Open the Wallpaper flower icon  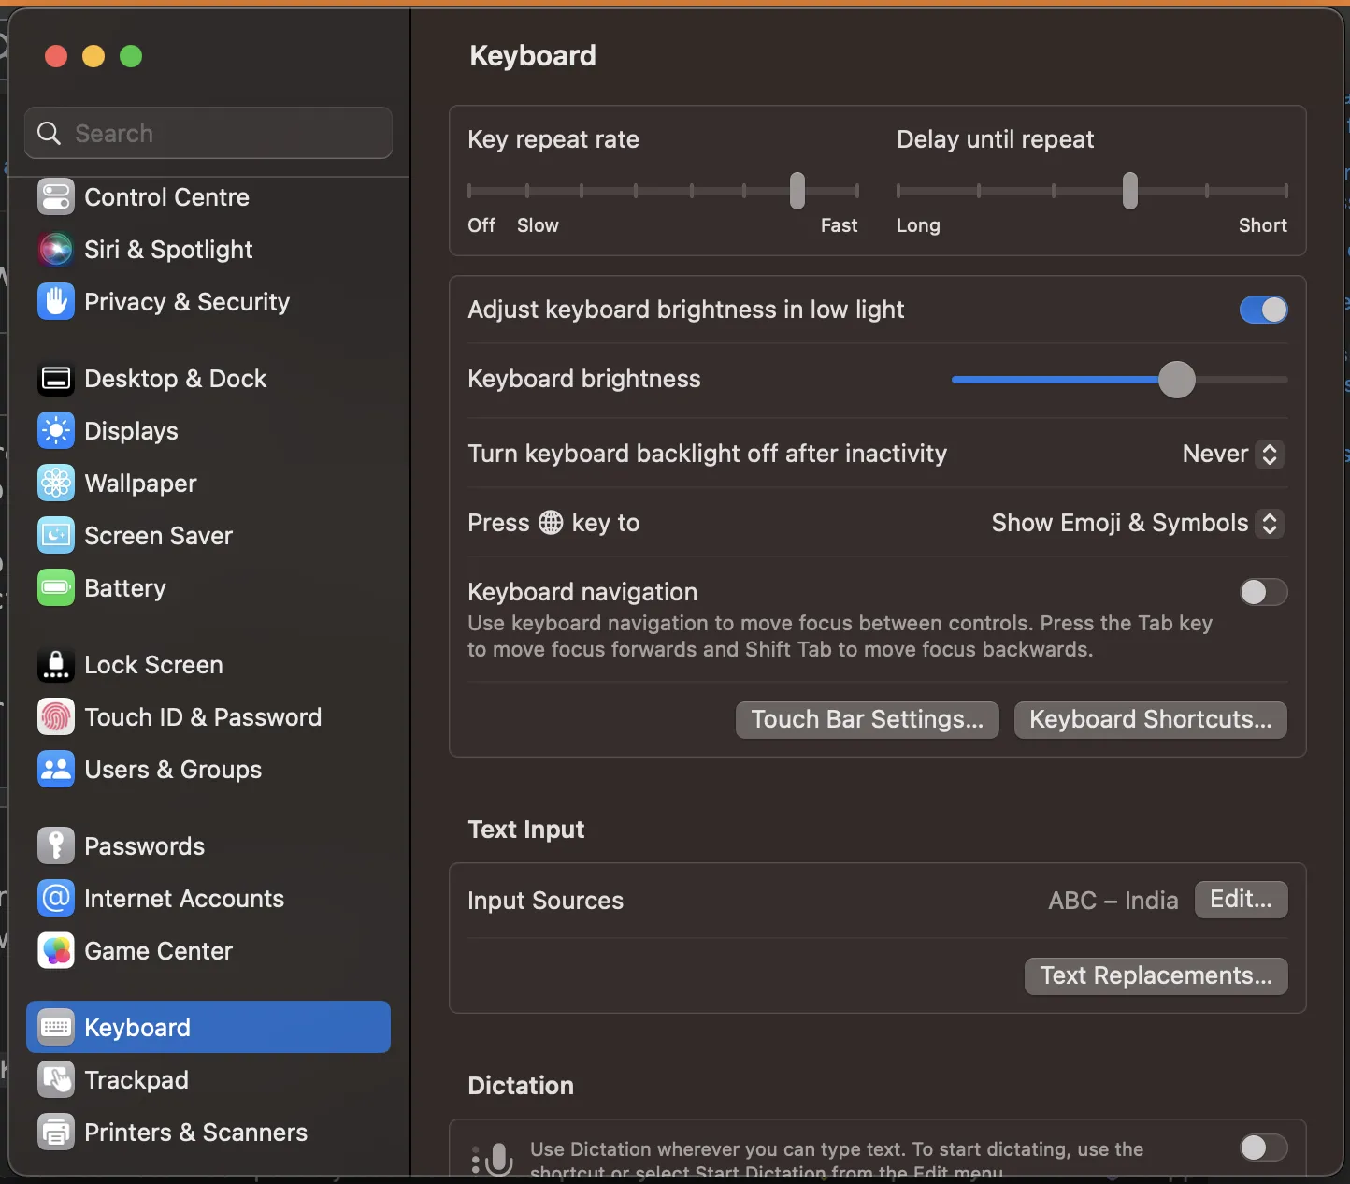pos(56,484)
